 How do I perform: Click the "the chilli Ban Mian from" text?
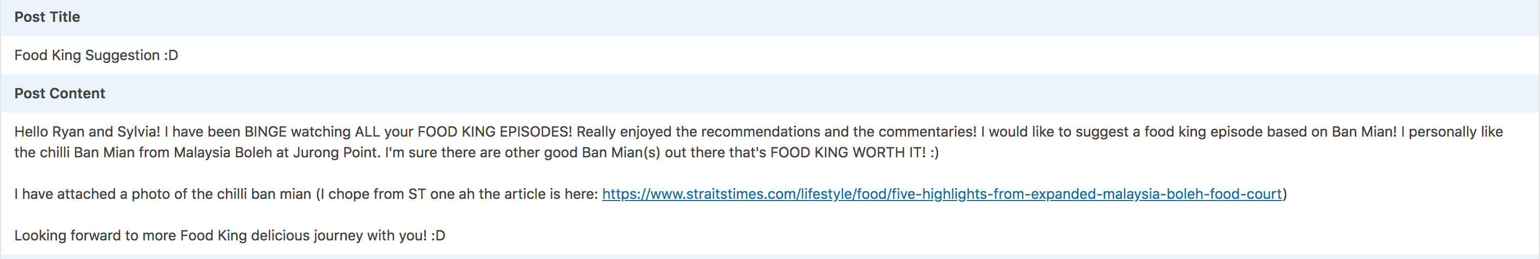pyautogui.click(x=92, y=152)
